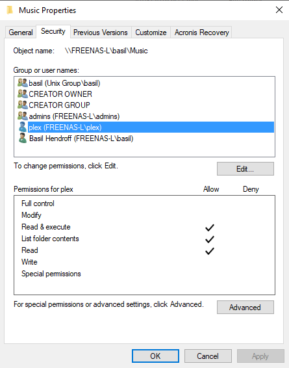Image resolution: width=289 pixels, height=368 pixels.
Task: Open the Customize tab
Action: click(x=151, y=32)
